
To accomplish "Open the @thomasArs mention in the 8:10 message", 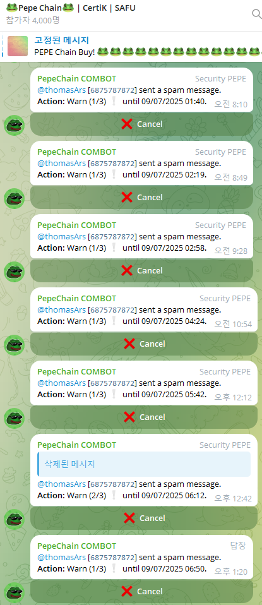I will pyautogui.click(x=61, y=90).
